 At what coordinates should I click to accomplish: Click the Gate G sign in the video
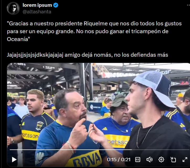tap(21, 64)
